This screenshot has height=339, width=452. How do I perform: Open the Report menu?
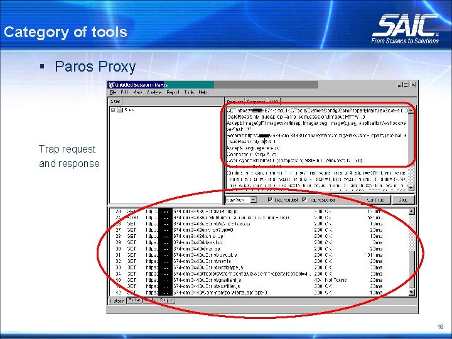[x=173, y=92]
